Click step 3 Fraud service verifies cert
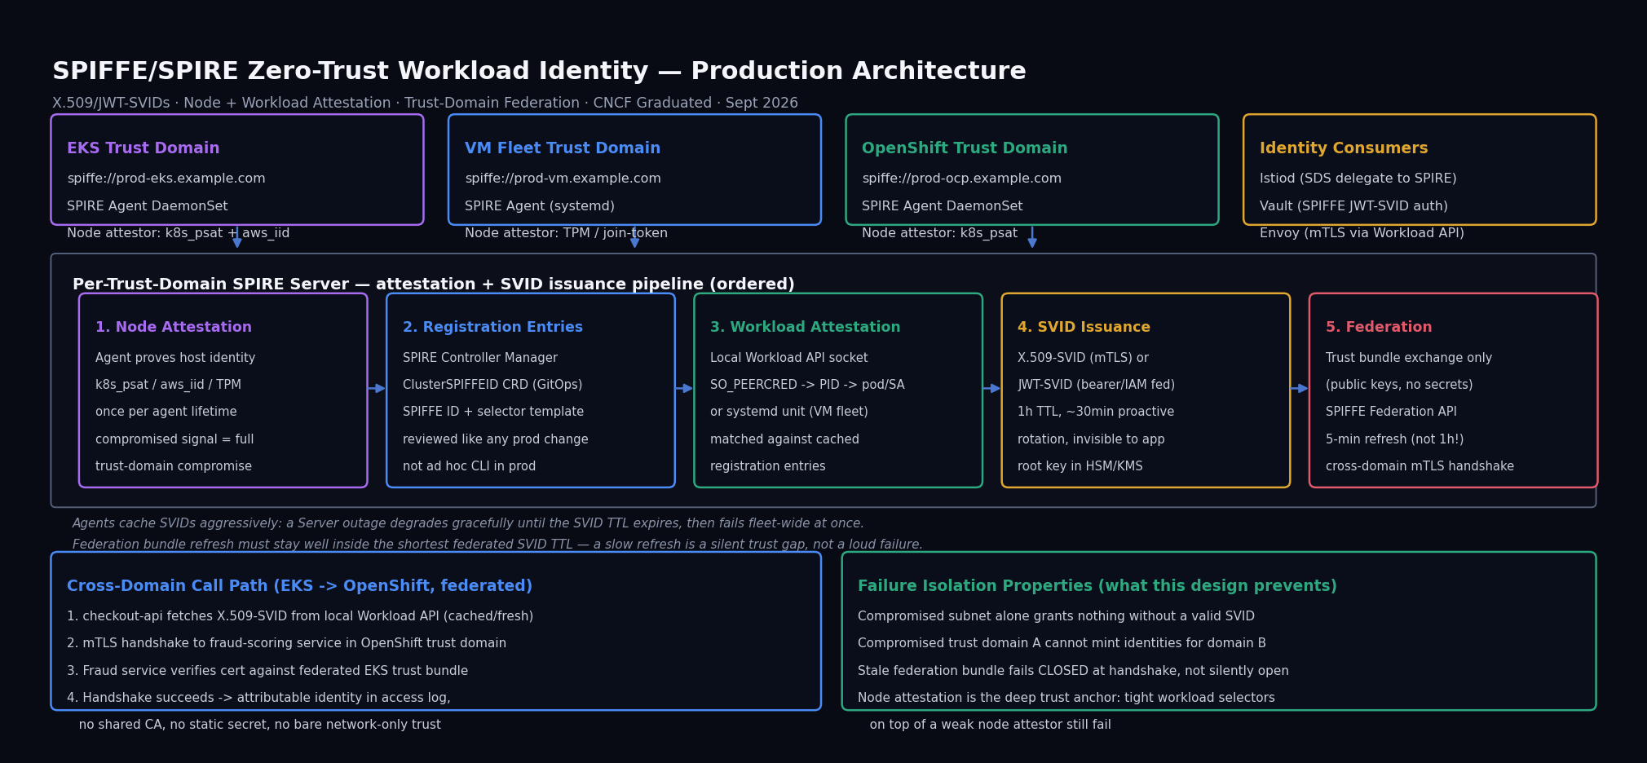The width and height of the screenshot is (1647, 763). [267, 671]
